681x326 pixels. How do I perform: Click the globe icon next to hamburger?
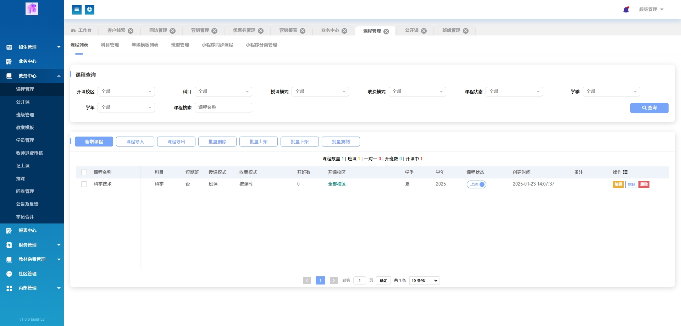90,10
